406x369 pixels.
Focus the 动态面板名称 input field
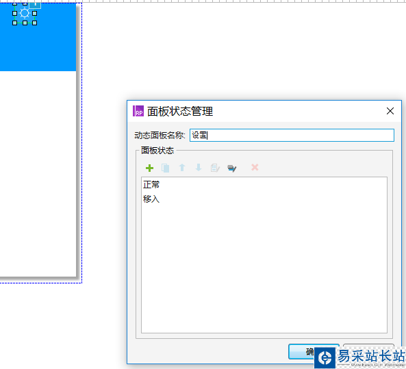(292, 135)
